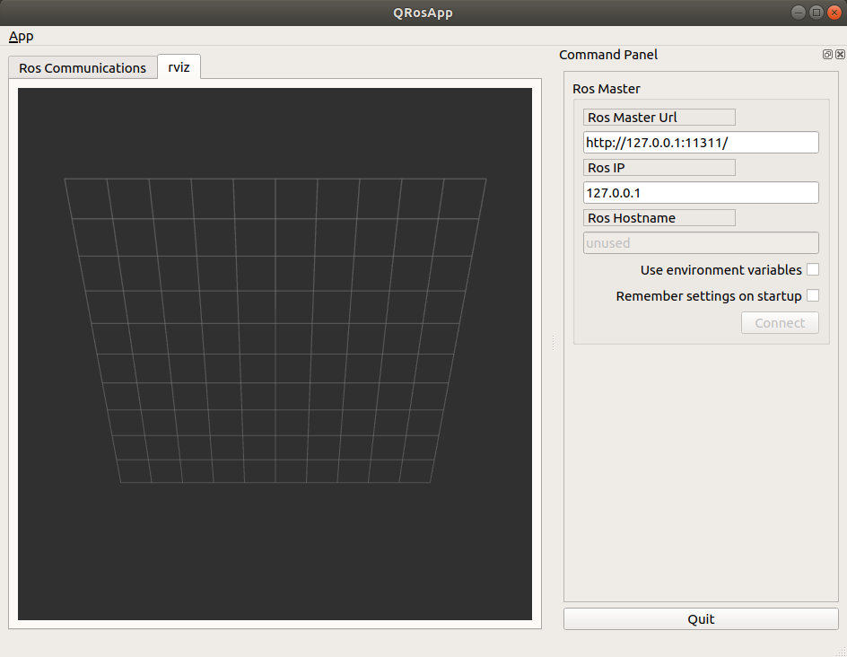Click the Connect button
This screenshot has width=847, height=657.
pos(780,323)
